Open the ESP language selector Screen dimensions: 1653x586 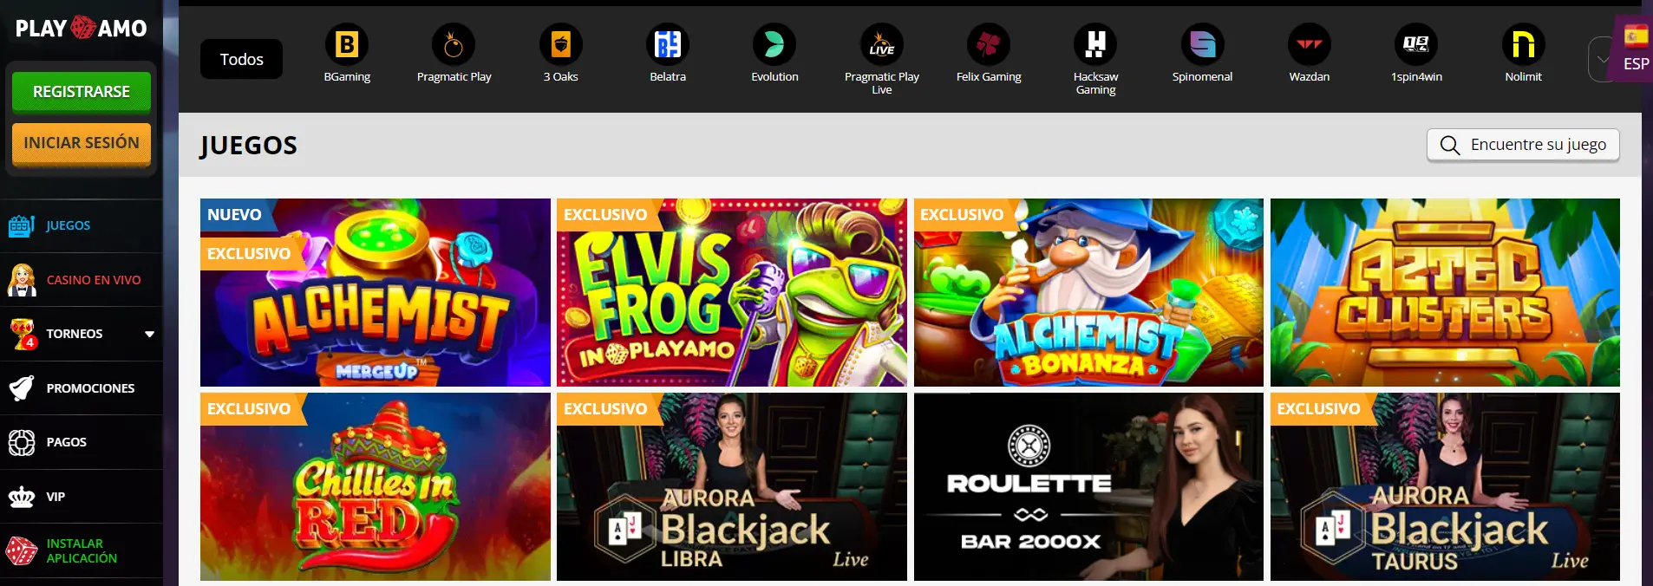pos(1635,49)
